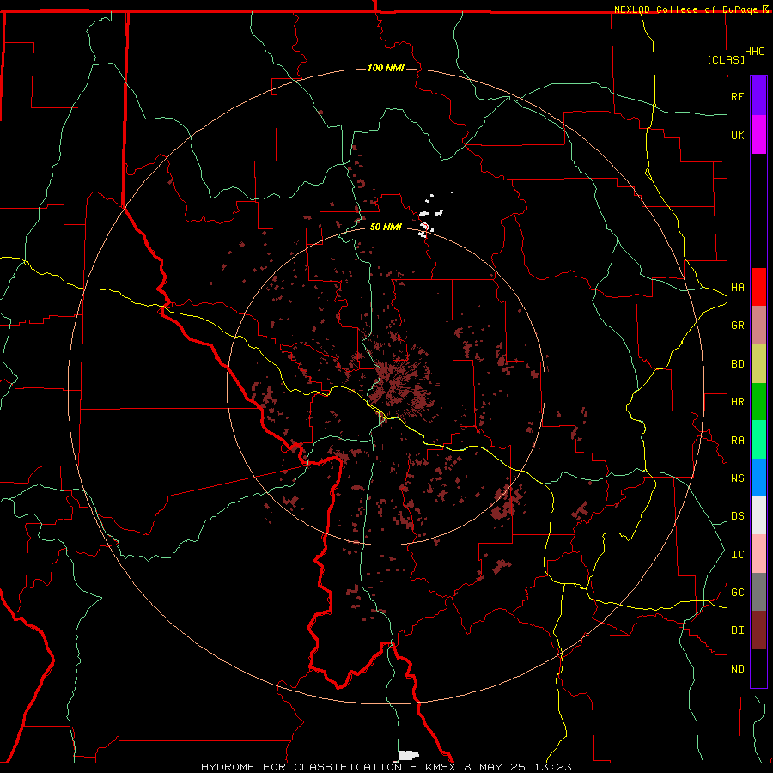This screenshot has height=773, width=773.
Task: Click the HR legend label
Action: tap(737, 402)
